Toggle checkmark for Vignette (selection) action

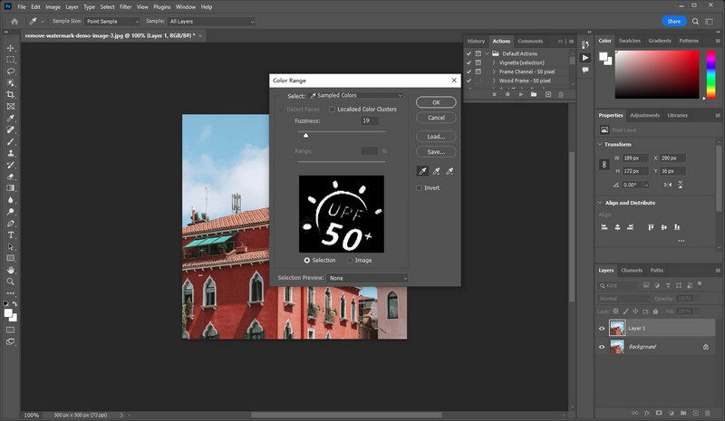click(469, 62)
